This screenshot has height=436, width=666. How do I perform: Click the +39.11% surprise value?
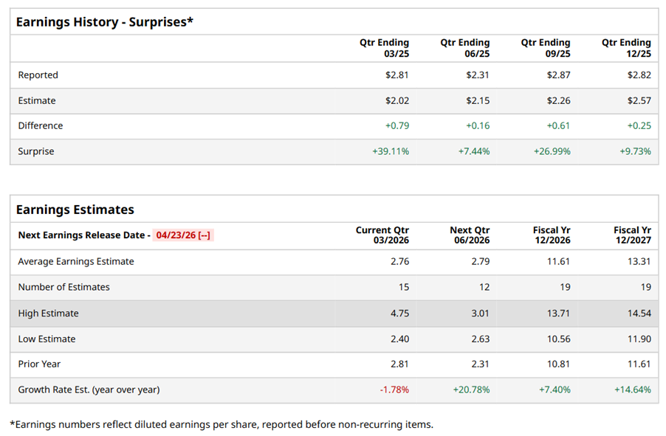point(390,151)
